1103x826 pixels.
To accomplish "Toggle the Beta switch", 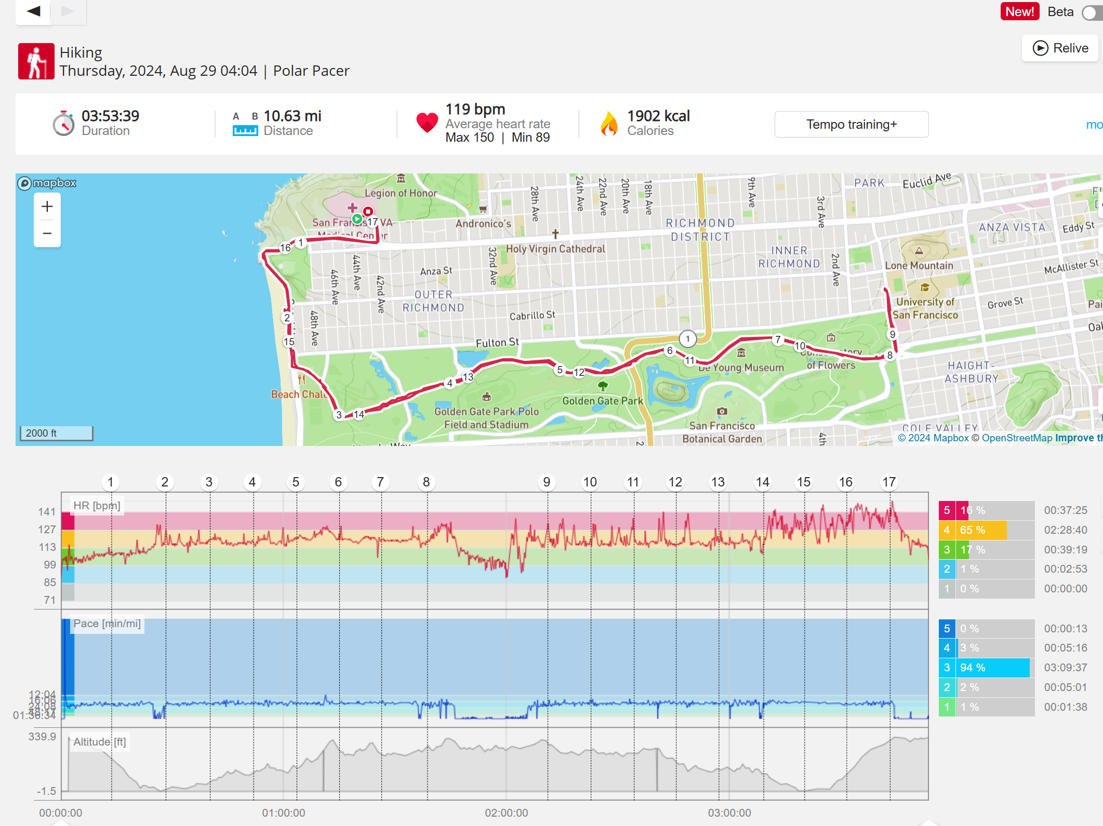I will (x=1092, y=12).
